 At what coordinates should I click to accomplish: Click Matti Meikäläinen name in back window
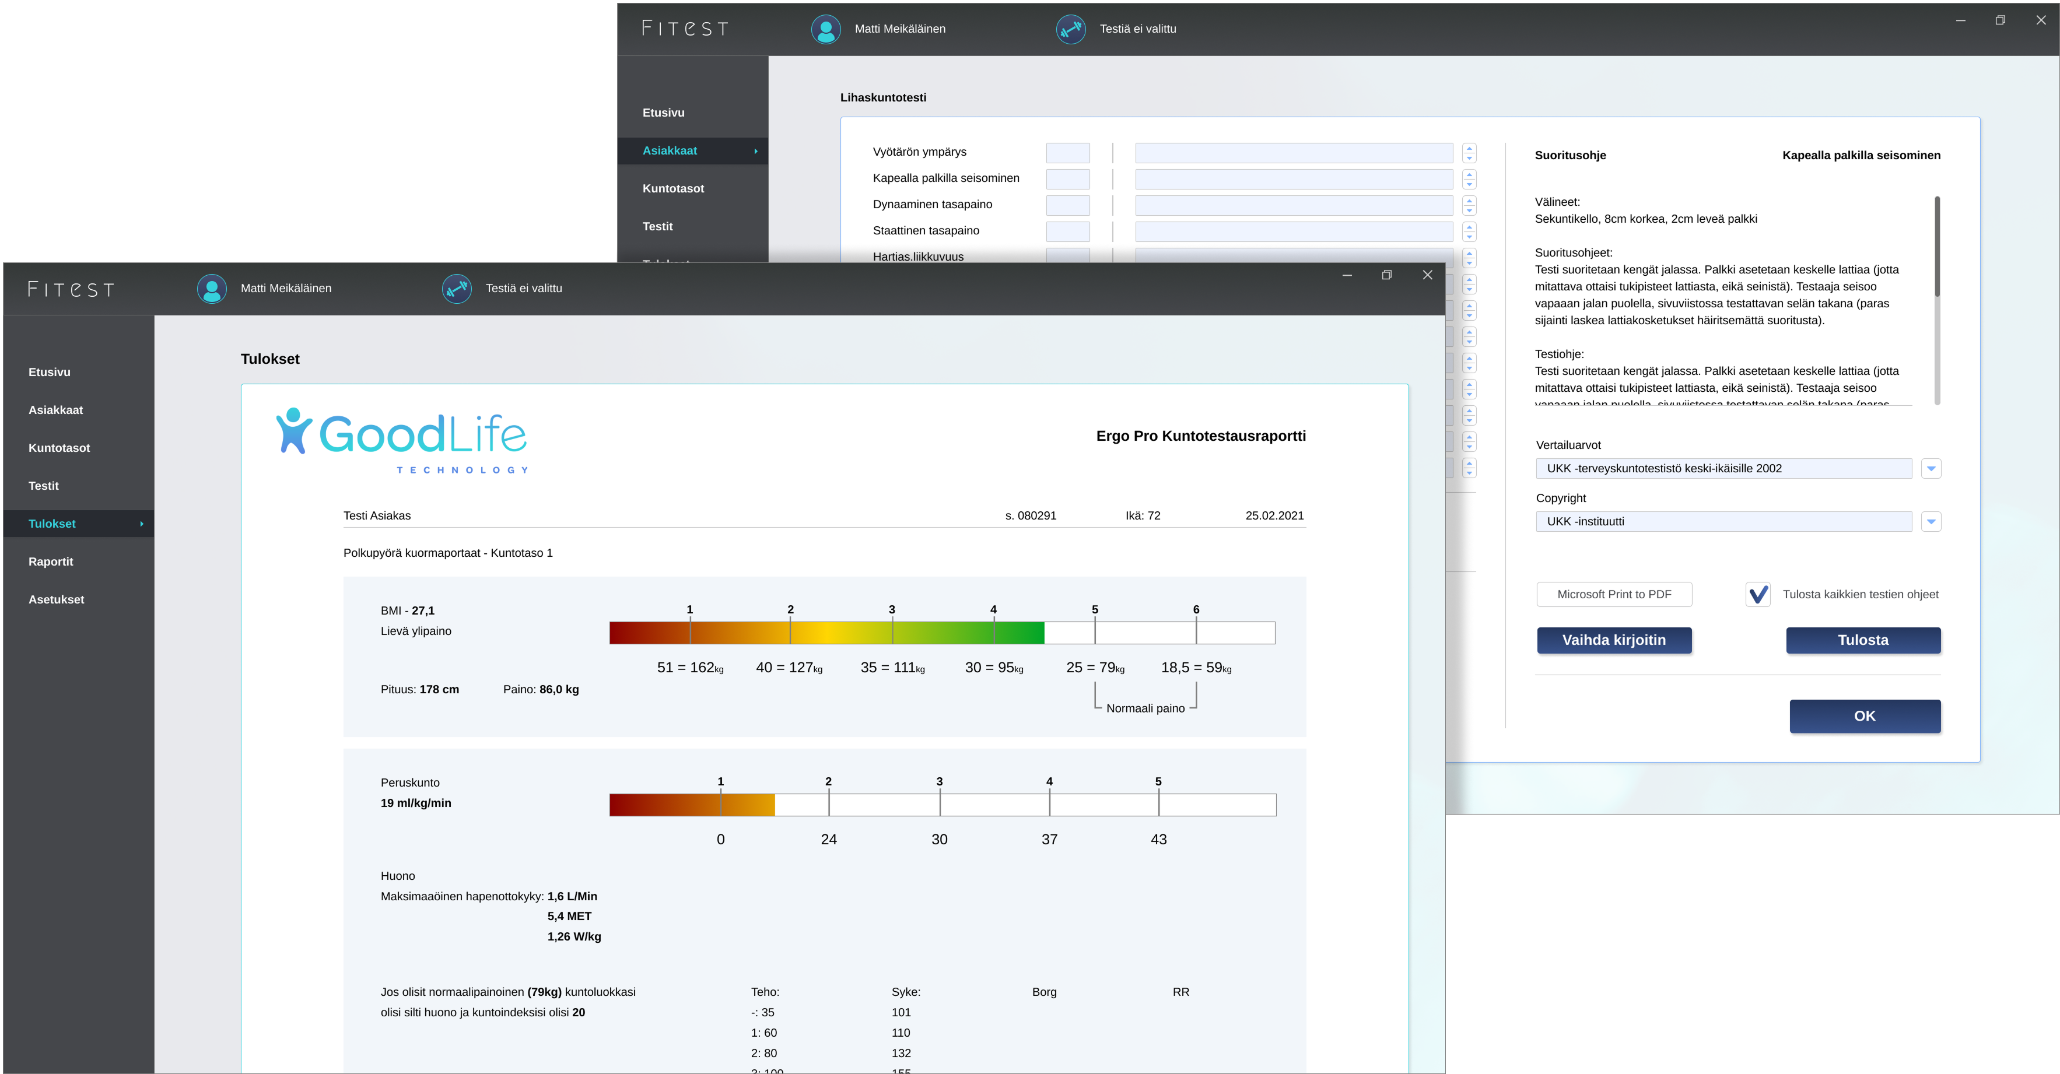(900, 29)
